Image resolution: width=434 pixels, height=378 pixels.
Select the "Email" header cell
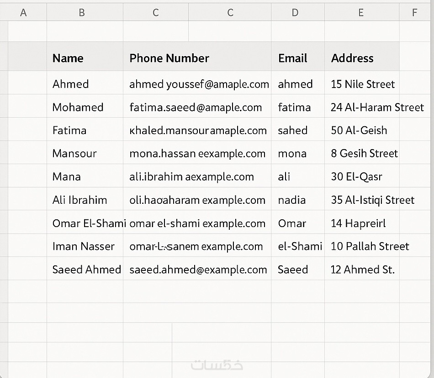click(x=293, y=58)
